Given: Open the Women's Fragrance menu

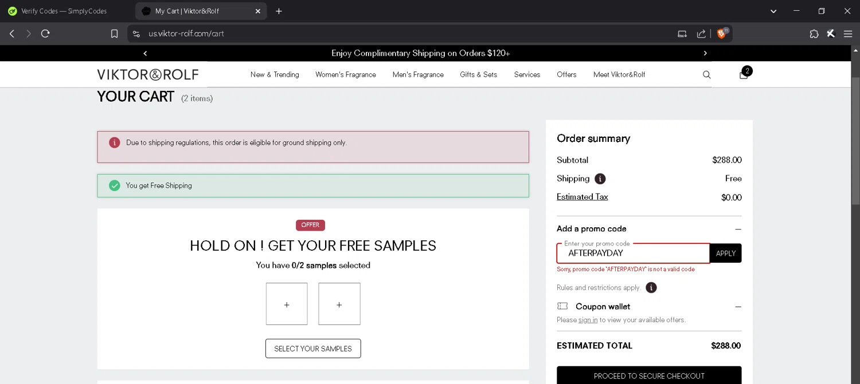Looking at the screenshot, I should [346, 74].
